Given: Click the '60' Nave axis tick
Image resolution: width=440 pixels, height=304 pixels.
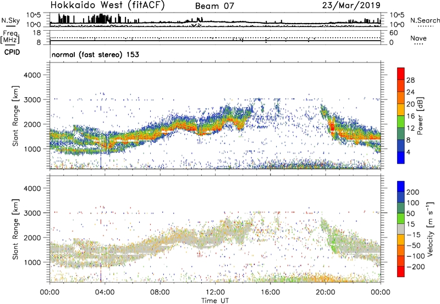Looking at the screenshot, I should (394, 33).
